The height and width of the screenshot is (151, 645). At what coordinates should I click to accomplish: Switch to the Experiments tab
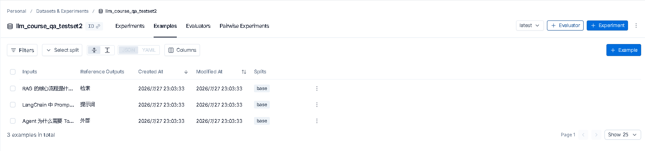130,26
